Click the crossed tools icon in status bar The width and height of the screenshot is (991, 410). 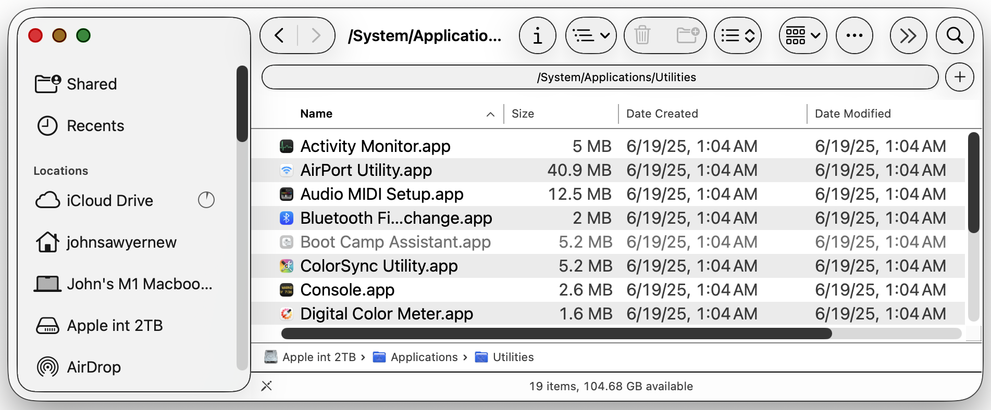(267, 386)
